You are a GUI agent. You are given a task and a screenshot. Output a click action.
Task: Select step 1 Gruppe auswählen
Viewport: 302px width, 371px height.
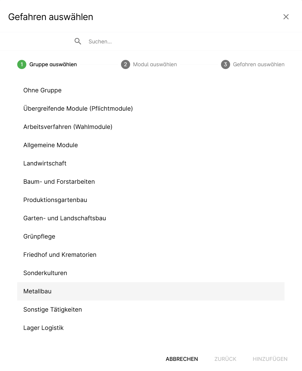(47, 64)
